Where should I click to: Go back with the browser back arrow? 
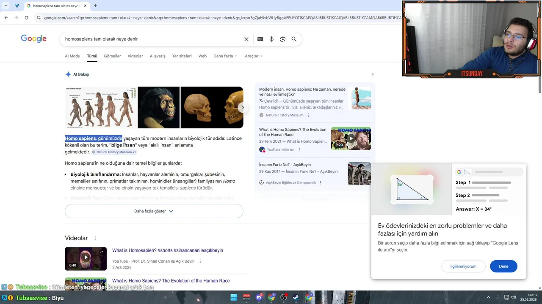click(x=6, y=18)
